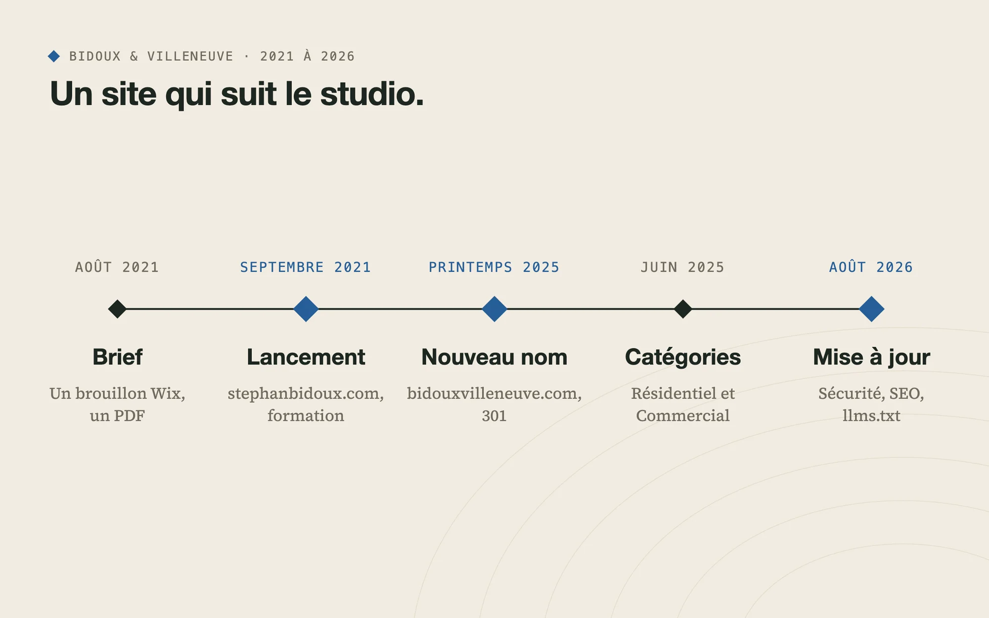Screen dimensions: 989x618
Task: Click the Mise à jour blue diamond marker
Action: pyautogui.click(x=871, y=309)
